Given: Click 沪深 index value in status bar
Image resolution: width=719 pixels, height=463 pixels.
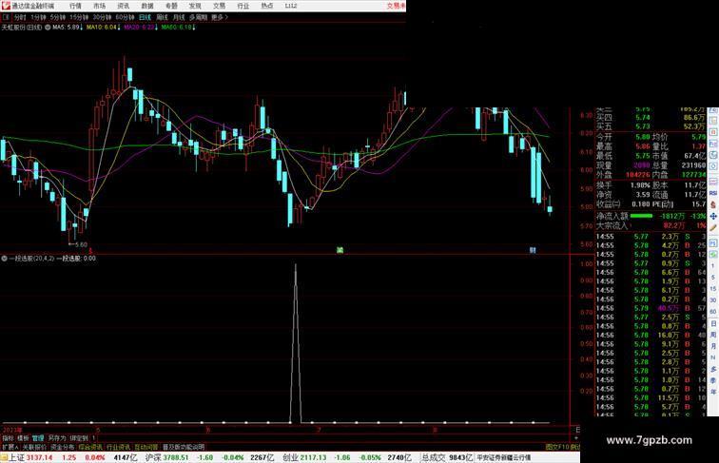Looking at the screenshot, I should click(176, 457).
